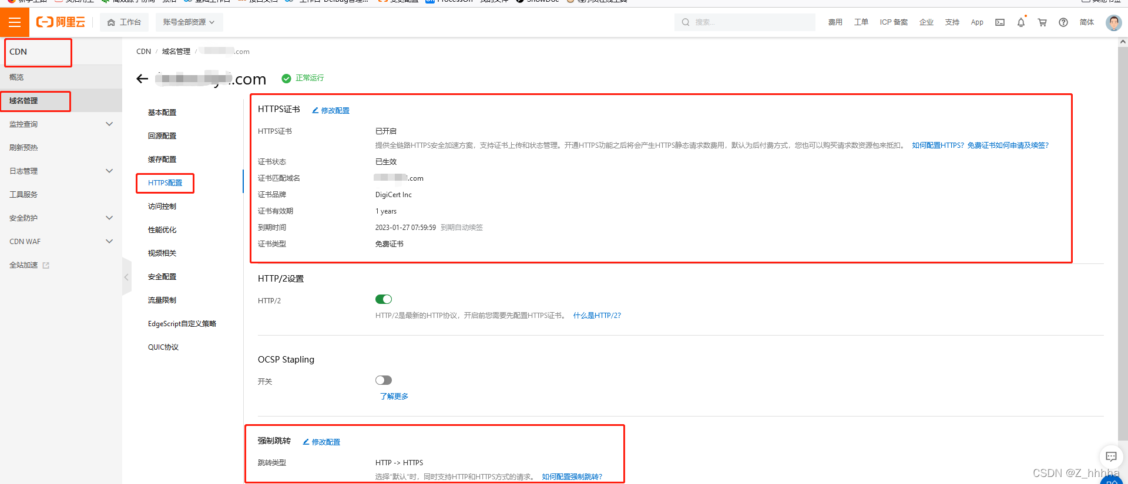The height and width of the screenshot is (484, 1128).
Task: Open the 企业 top menu
Action: coord(926,22)
